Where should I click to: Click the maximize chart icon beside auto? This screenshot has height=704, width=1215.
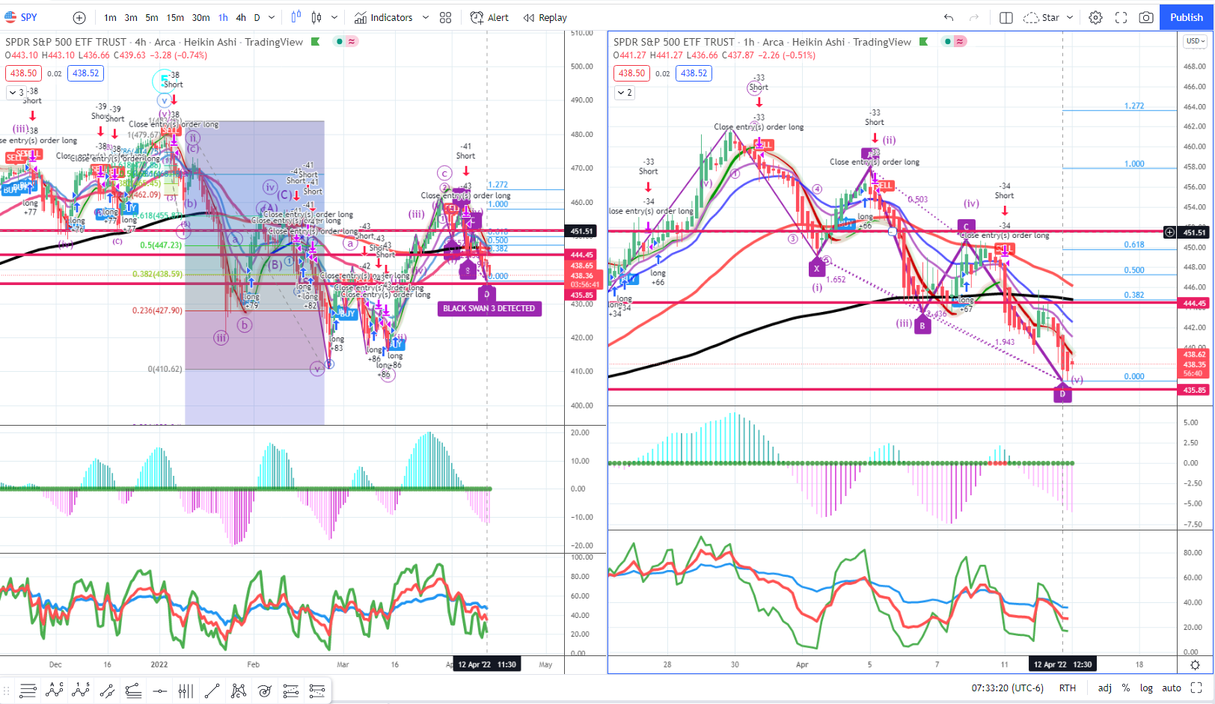(1196, 688)
